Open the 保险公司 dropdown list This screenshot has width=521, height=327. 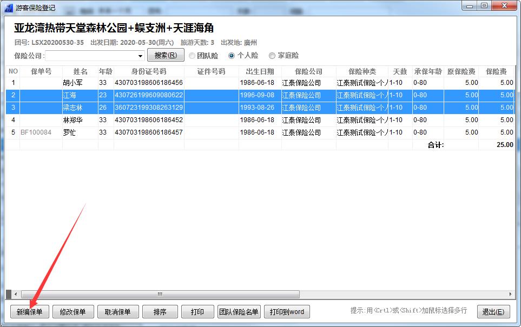click(140, 56)
